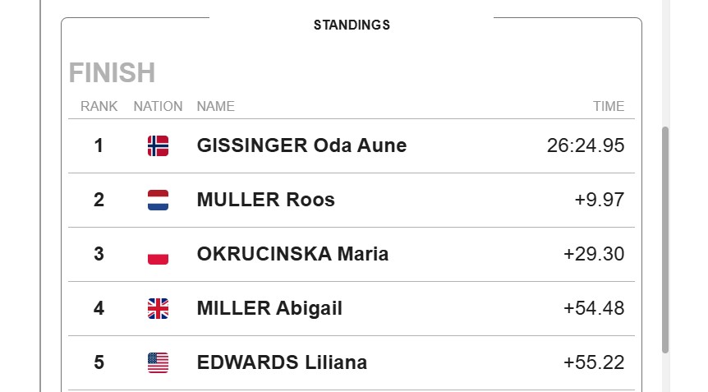
Task: Click the NATION column header
Action: [x=158, y=106]
